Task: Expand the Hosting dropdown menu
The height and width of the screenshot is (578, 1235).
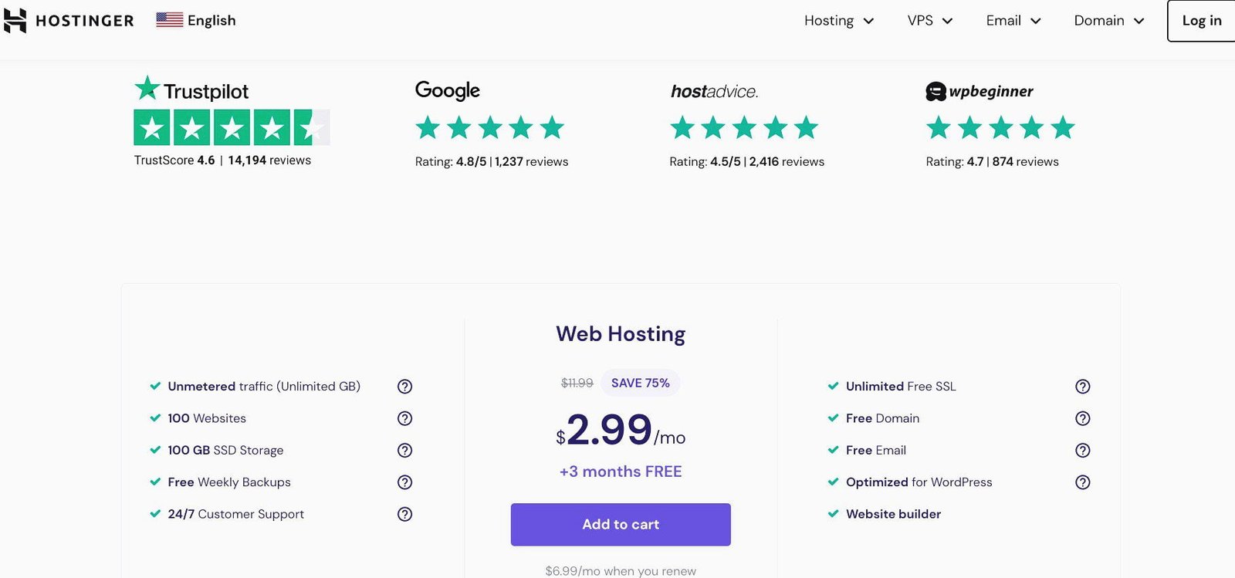Action: click(839, 21)
